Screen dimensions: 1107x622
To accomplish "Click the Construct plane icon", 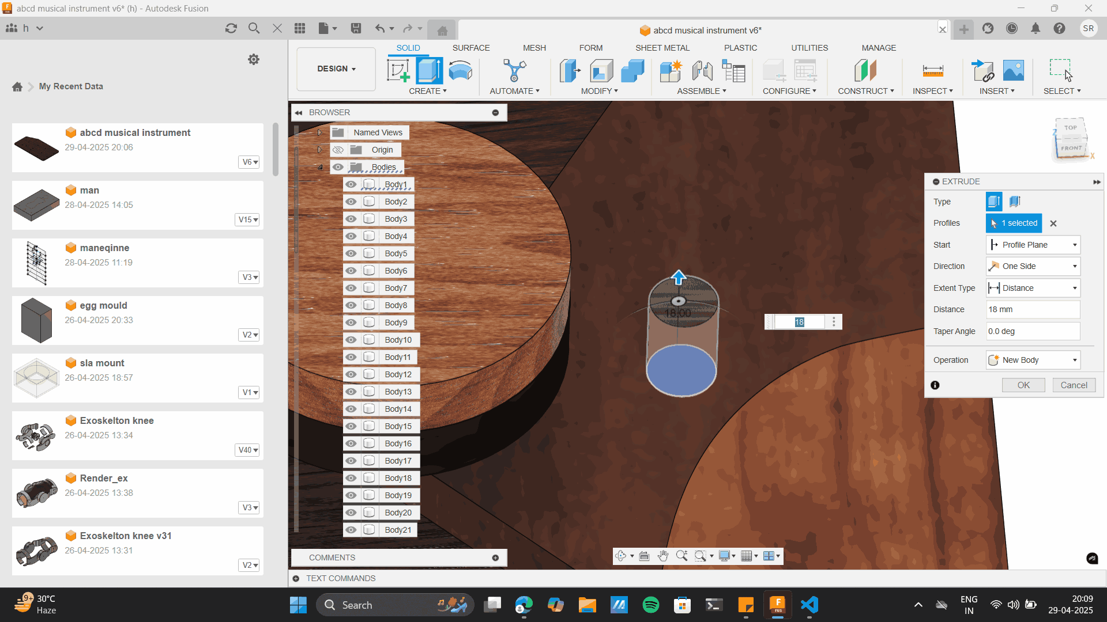I will click(865, 71).
